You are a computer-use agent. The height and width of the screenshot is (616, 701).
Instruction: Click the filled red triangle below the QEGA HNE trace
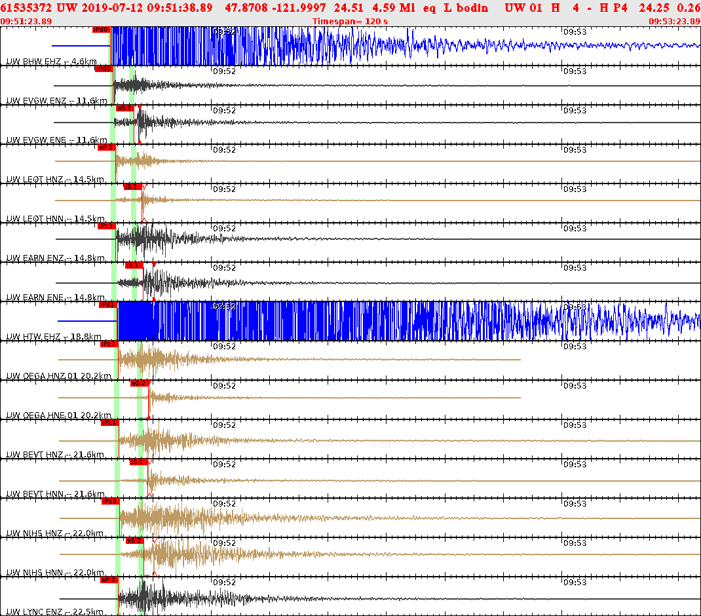149,416
